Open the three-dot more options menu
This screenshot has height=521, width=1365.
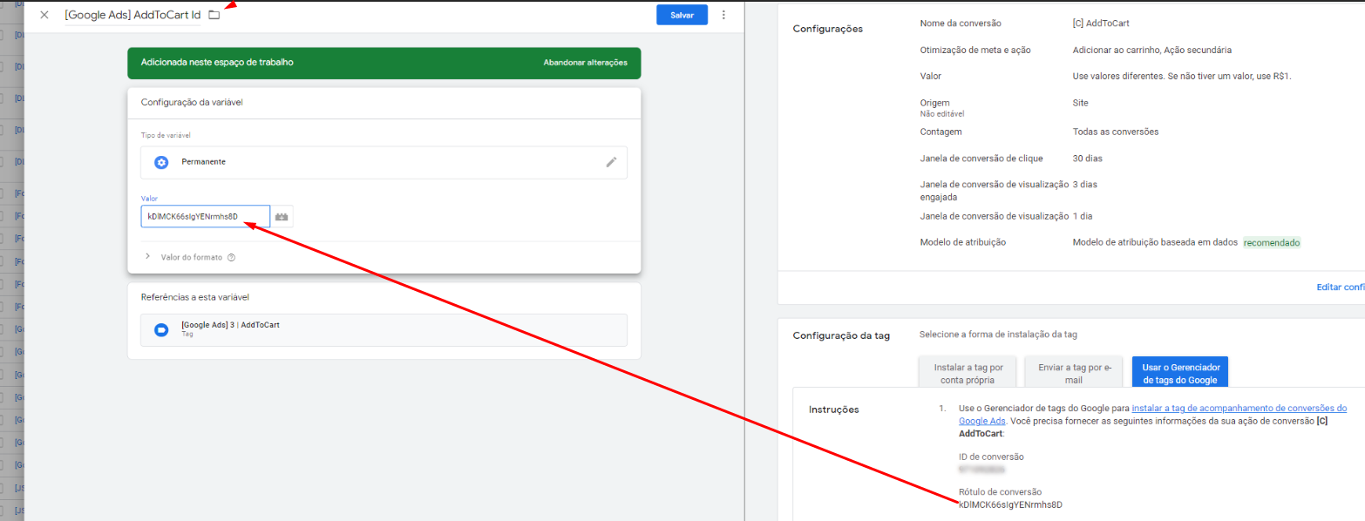723,15
